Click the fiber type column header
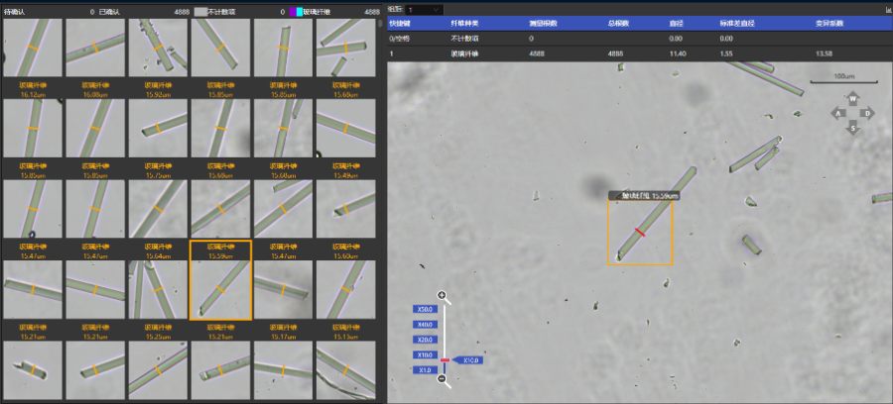 (x=463, y=24)
